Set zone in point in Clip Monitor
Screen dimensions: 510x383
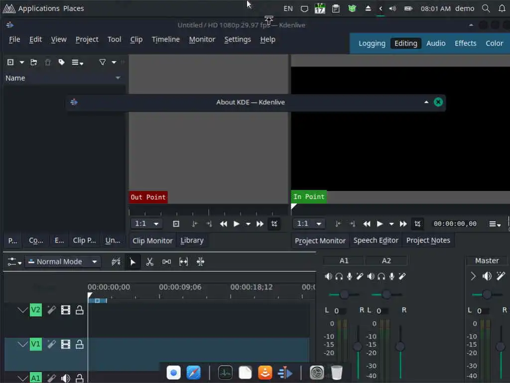[195, 224]
